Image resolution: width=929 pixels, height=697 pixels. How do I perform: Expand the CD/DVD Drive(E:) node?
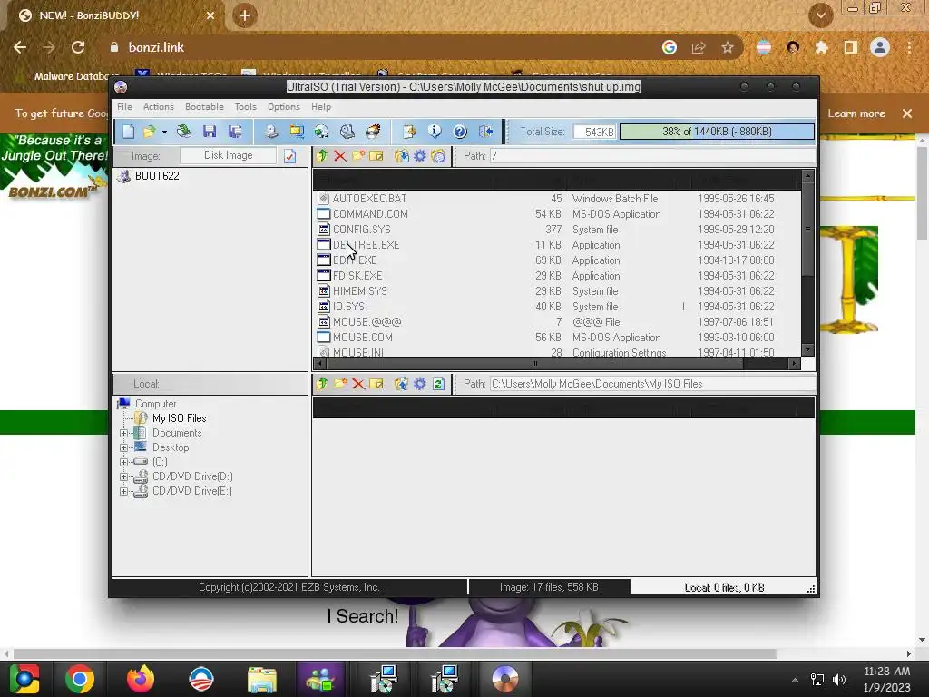(x=123, y=491)
